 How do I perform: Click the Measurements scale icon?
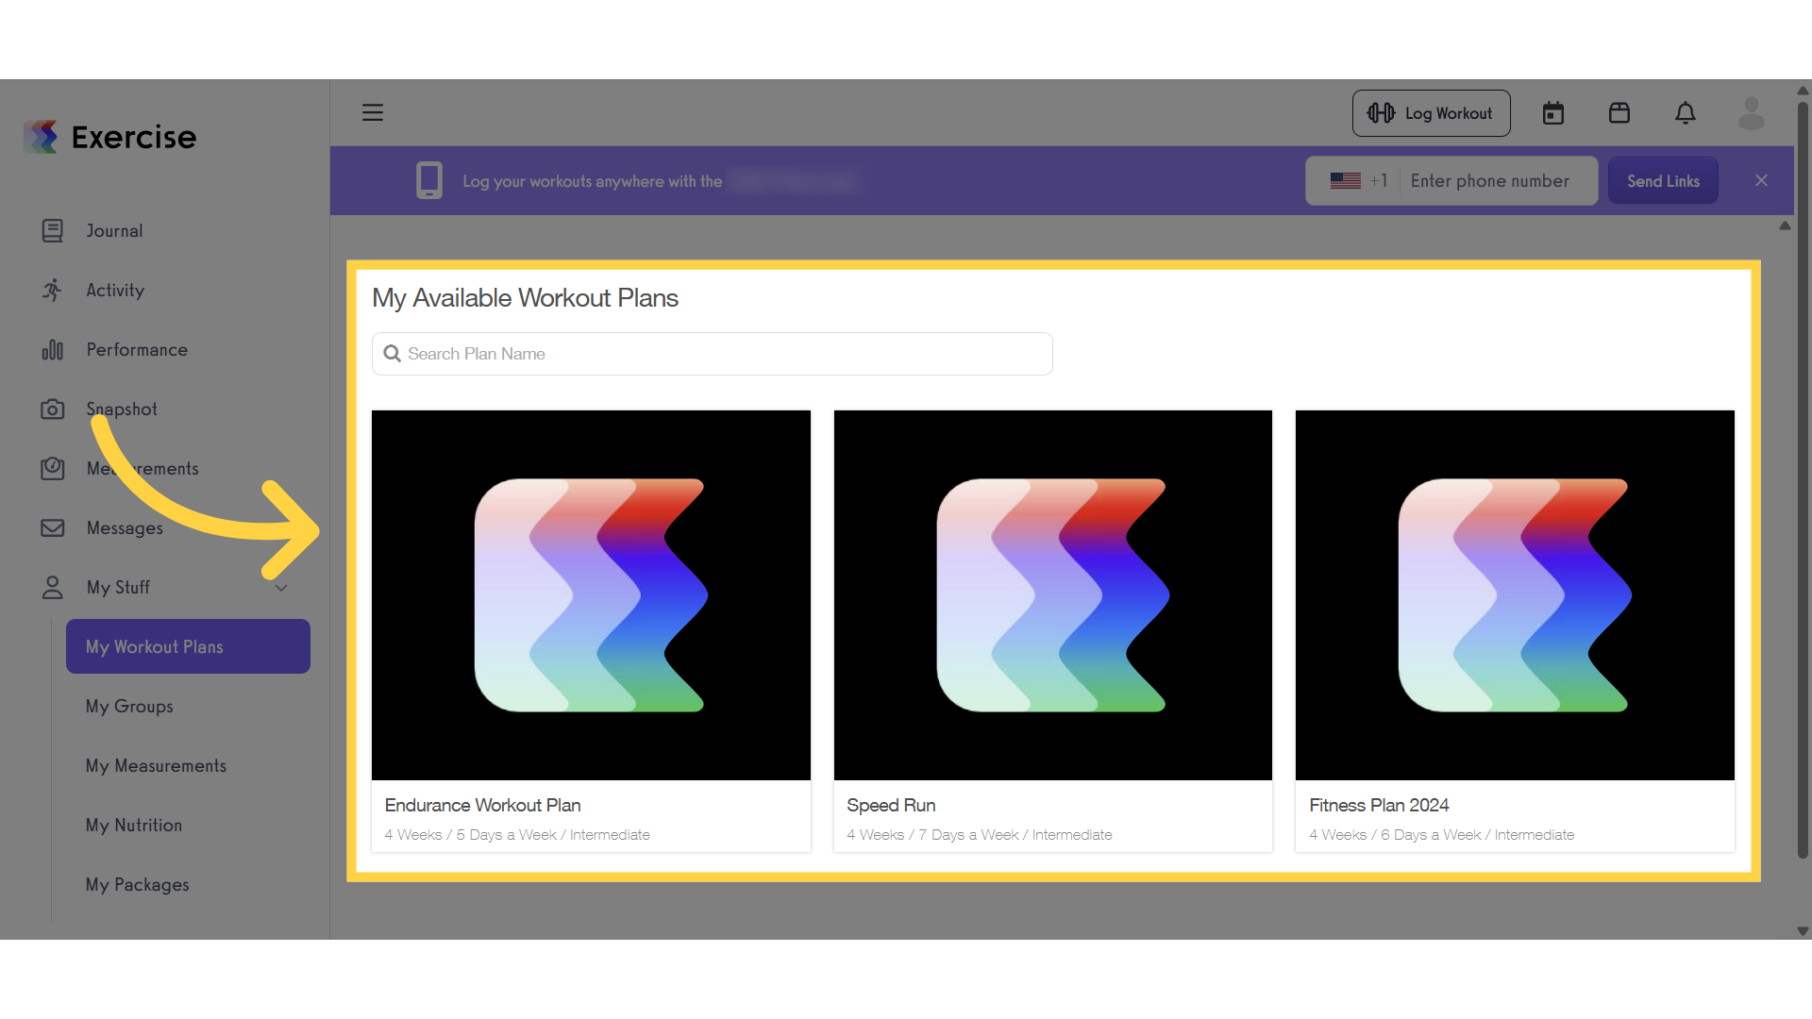(53, 469)
